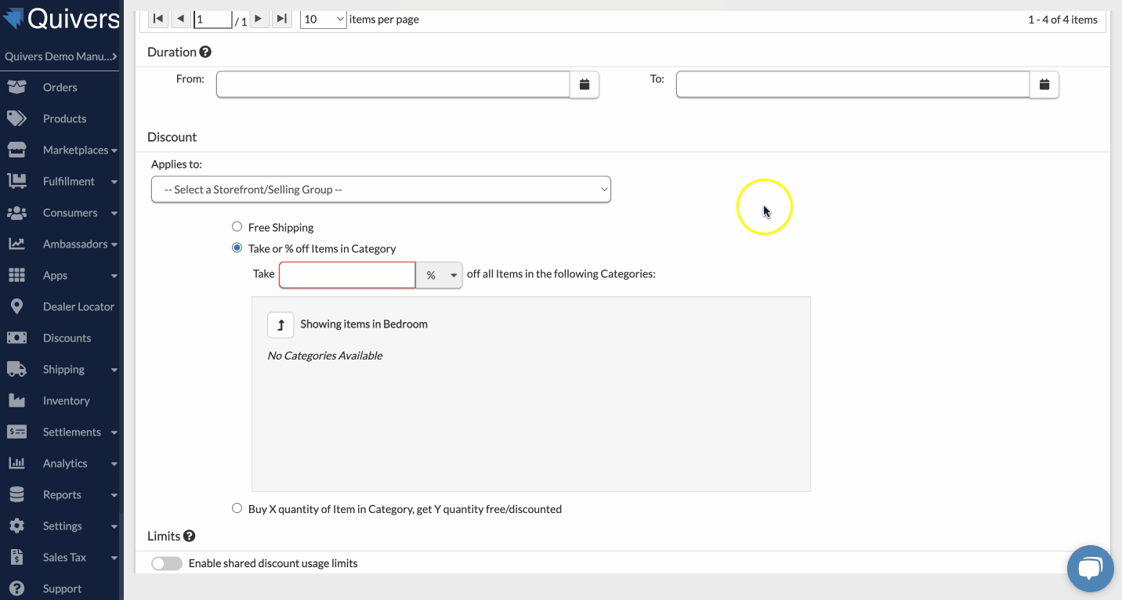
Task: Go to first page in pager
Action: click(x=158, y=19)
